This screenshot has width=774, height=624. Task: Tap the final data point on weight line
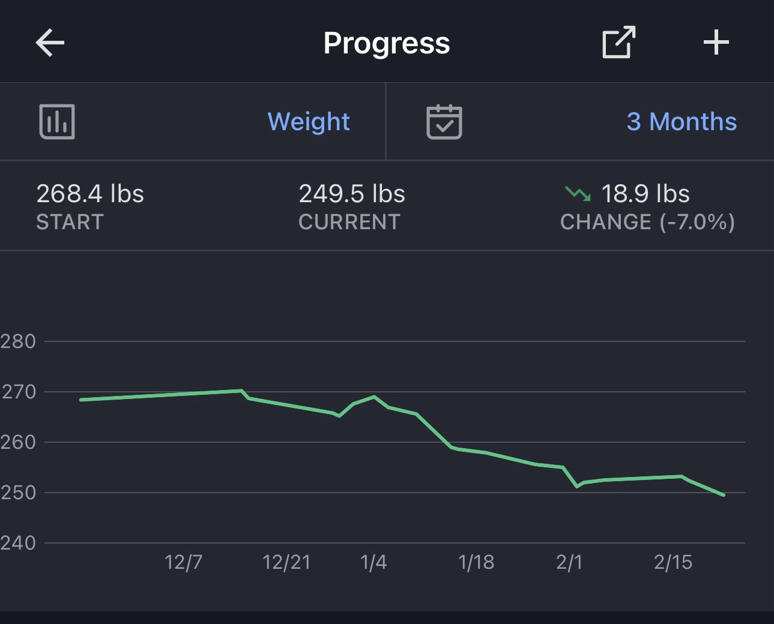tap(724, 495)
